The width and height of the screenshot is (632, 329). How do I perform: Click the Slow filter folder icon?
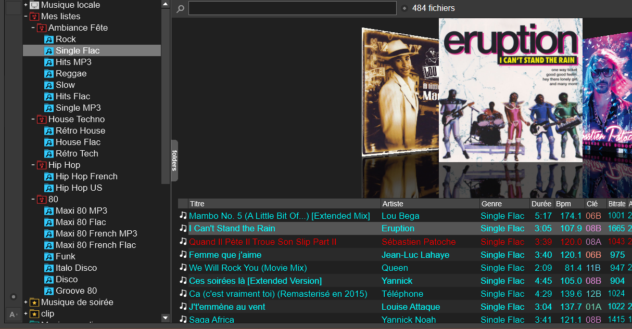coord(49,85)
